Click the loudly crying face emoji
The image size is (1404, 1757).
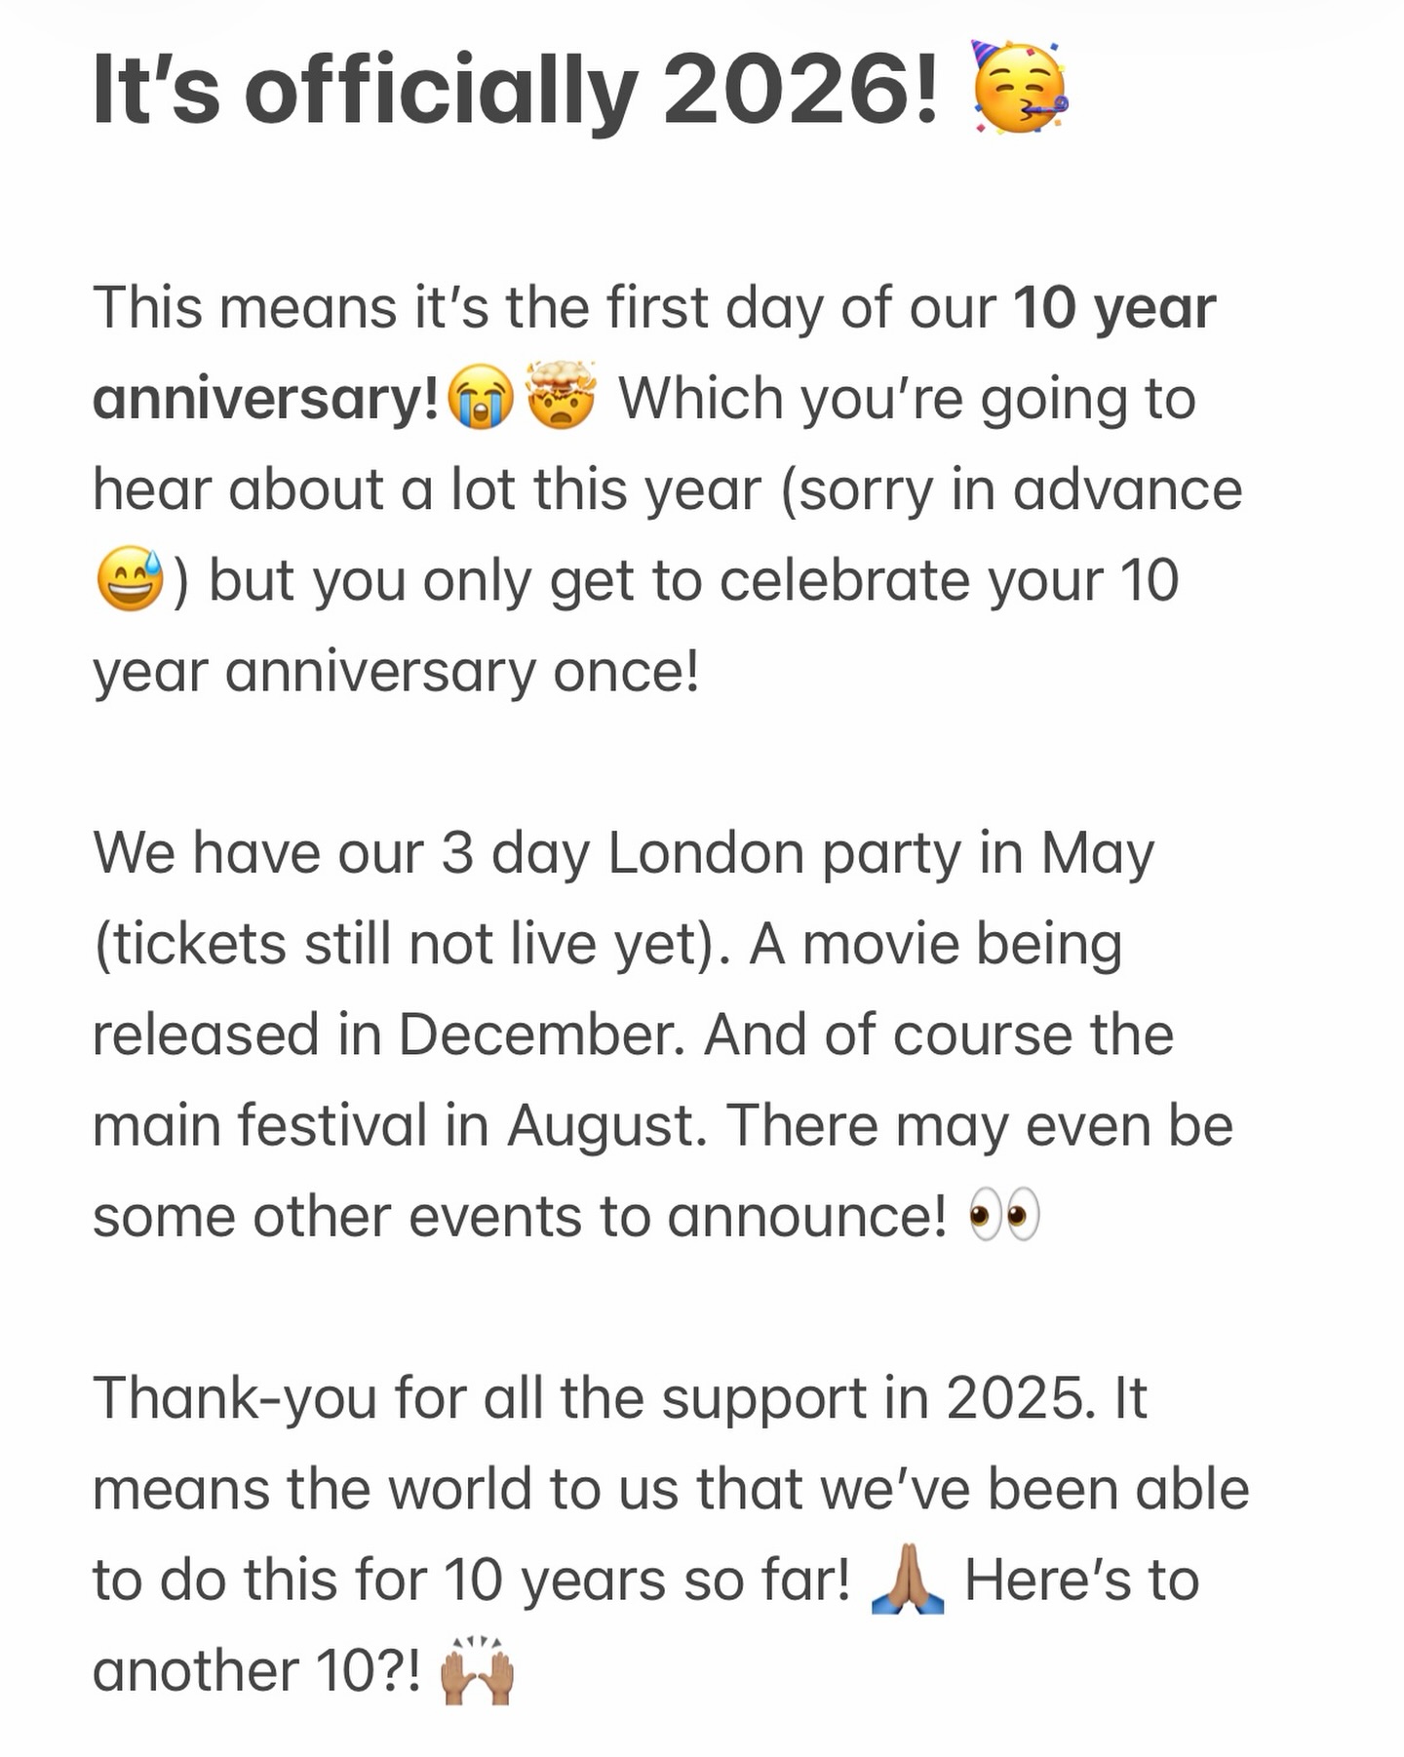(x=480, y=399)
